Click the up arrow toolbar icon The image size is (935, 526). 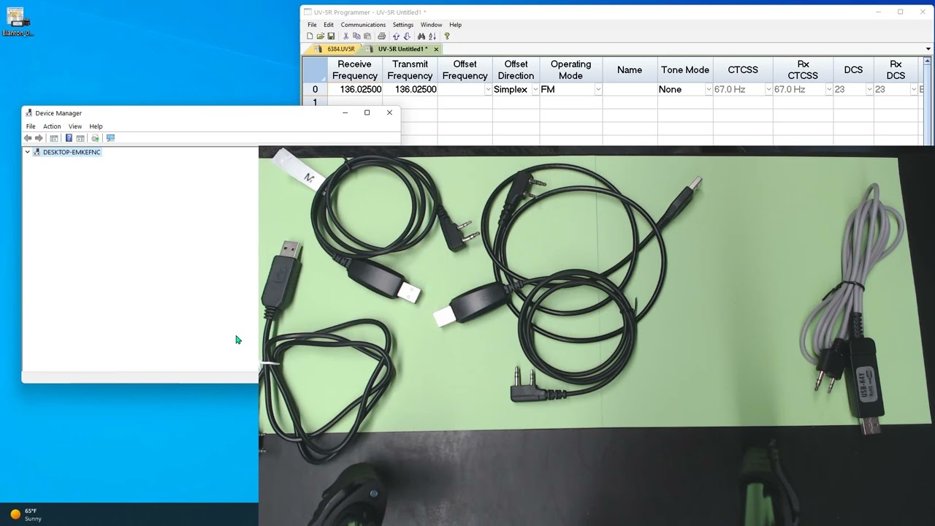pyautogui.click(x=396, y=36)
